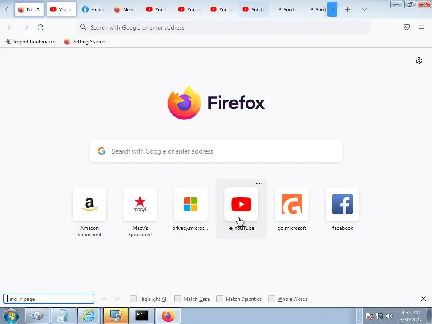Open new tab page settings gear
Viewport: 432px width, 324px height.
419,61
